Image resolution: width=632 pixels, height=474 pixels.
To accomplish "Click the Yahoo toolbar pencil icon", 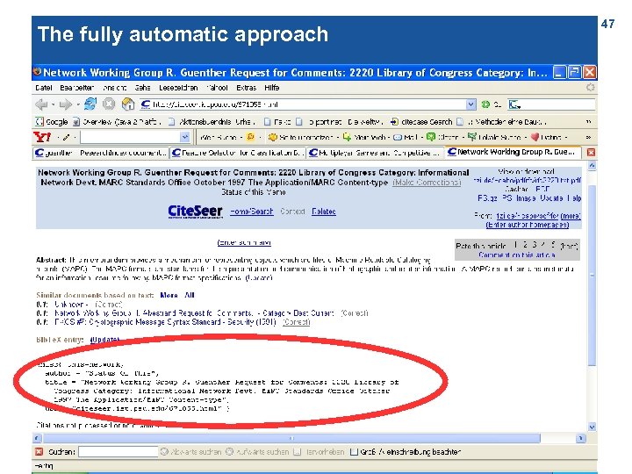I will (67, 138).
